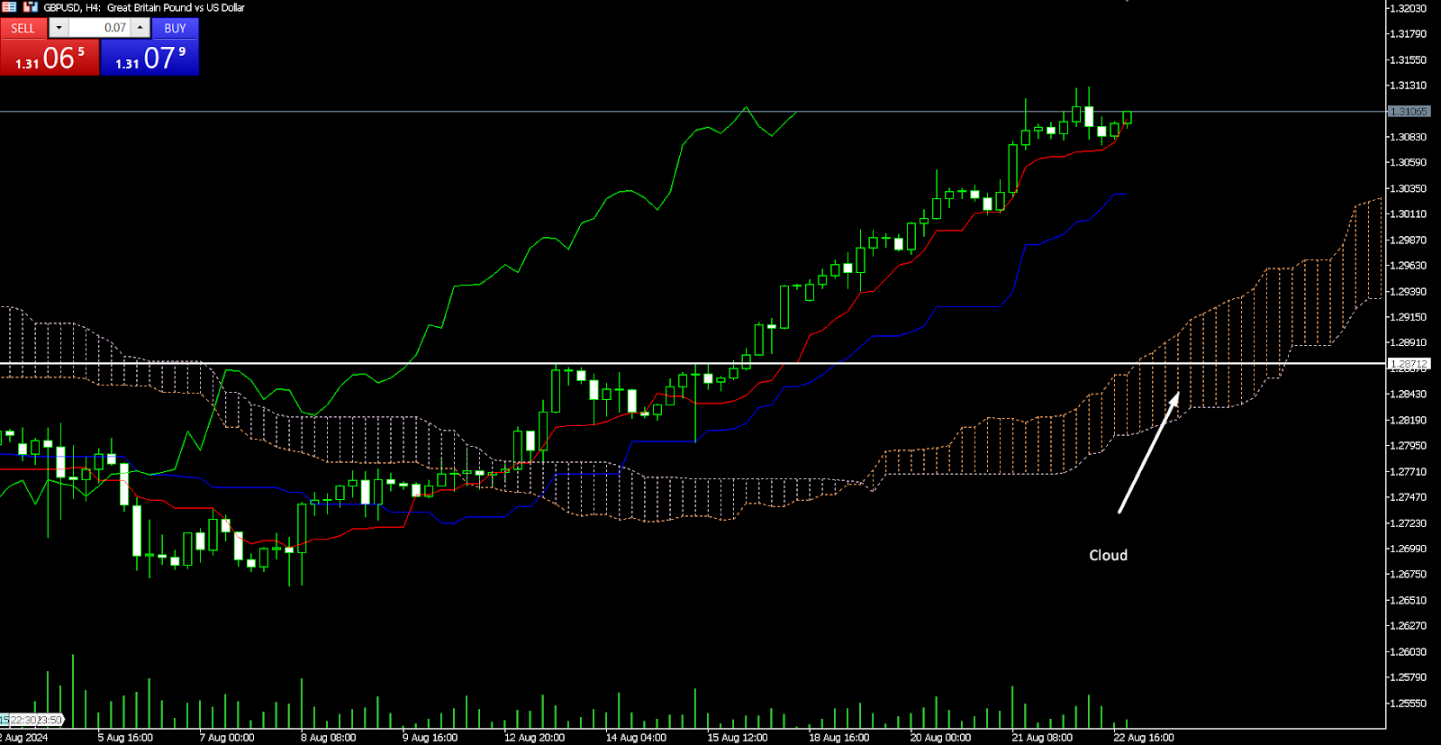Select the 1.28712 horizontal line label
This screenshot has width=1441, height=745.
coord(1409,364)
